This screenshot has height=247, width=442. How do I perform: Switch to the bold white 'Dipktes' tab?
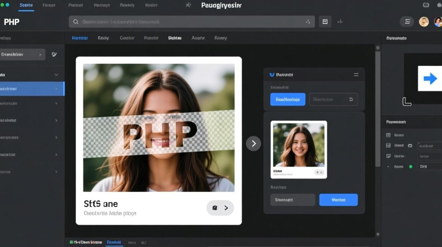pyautogui.click(x=175, y=38)
